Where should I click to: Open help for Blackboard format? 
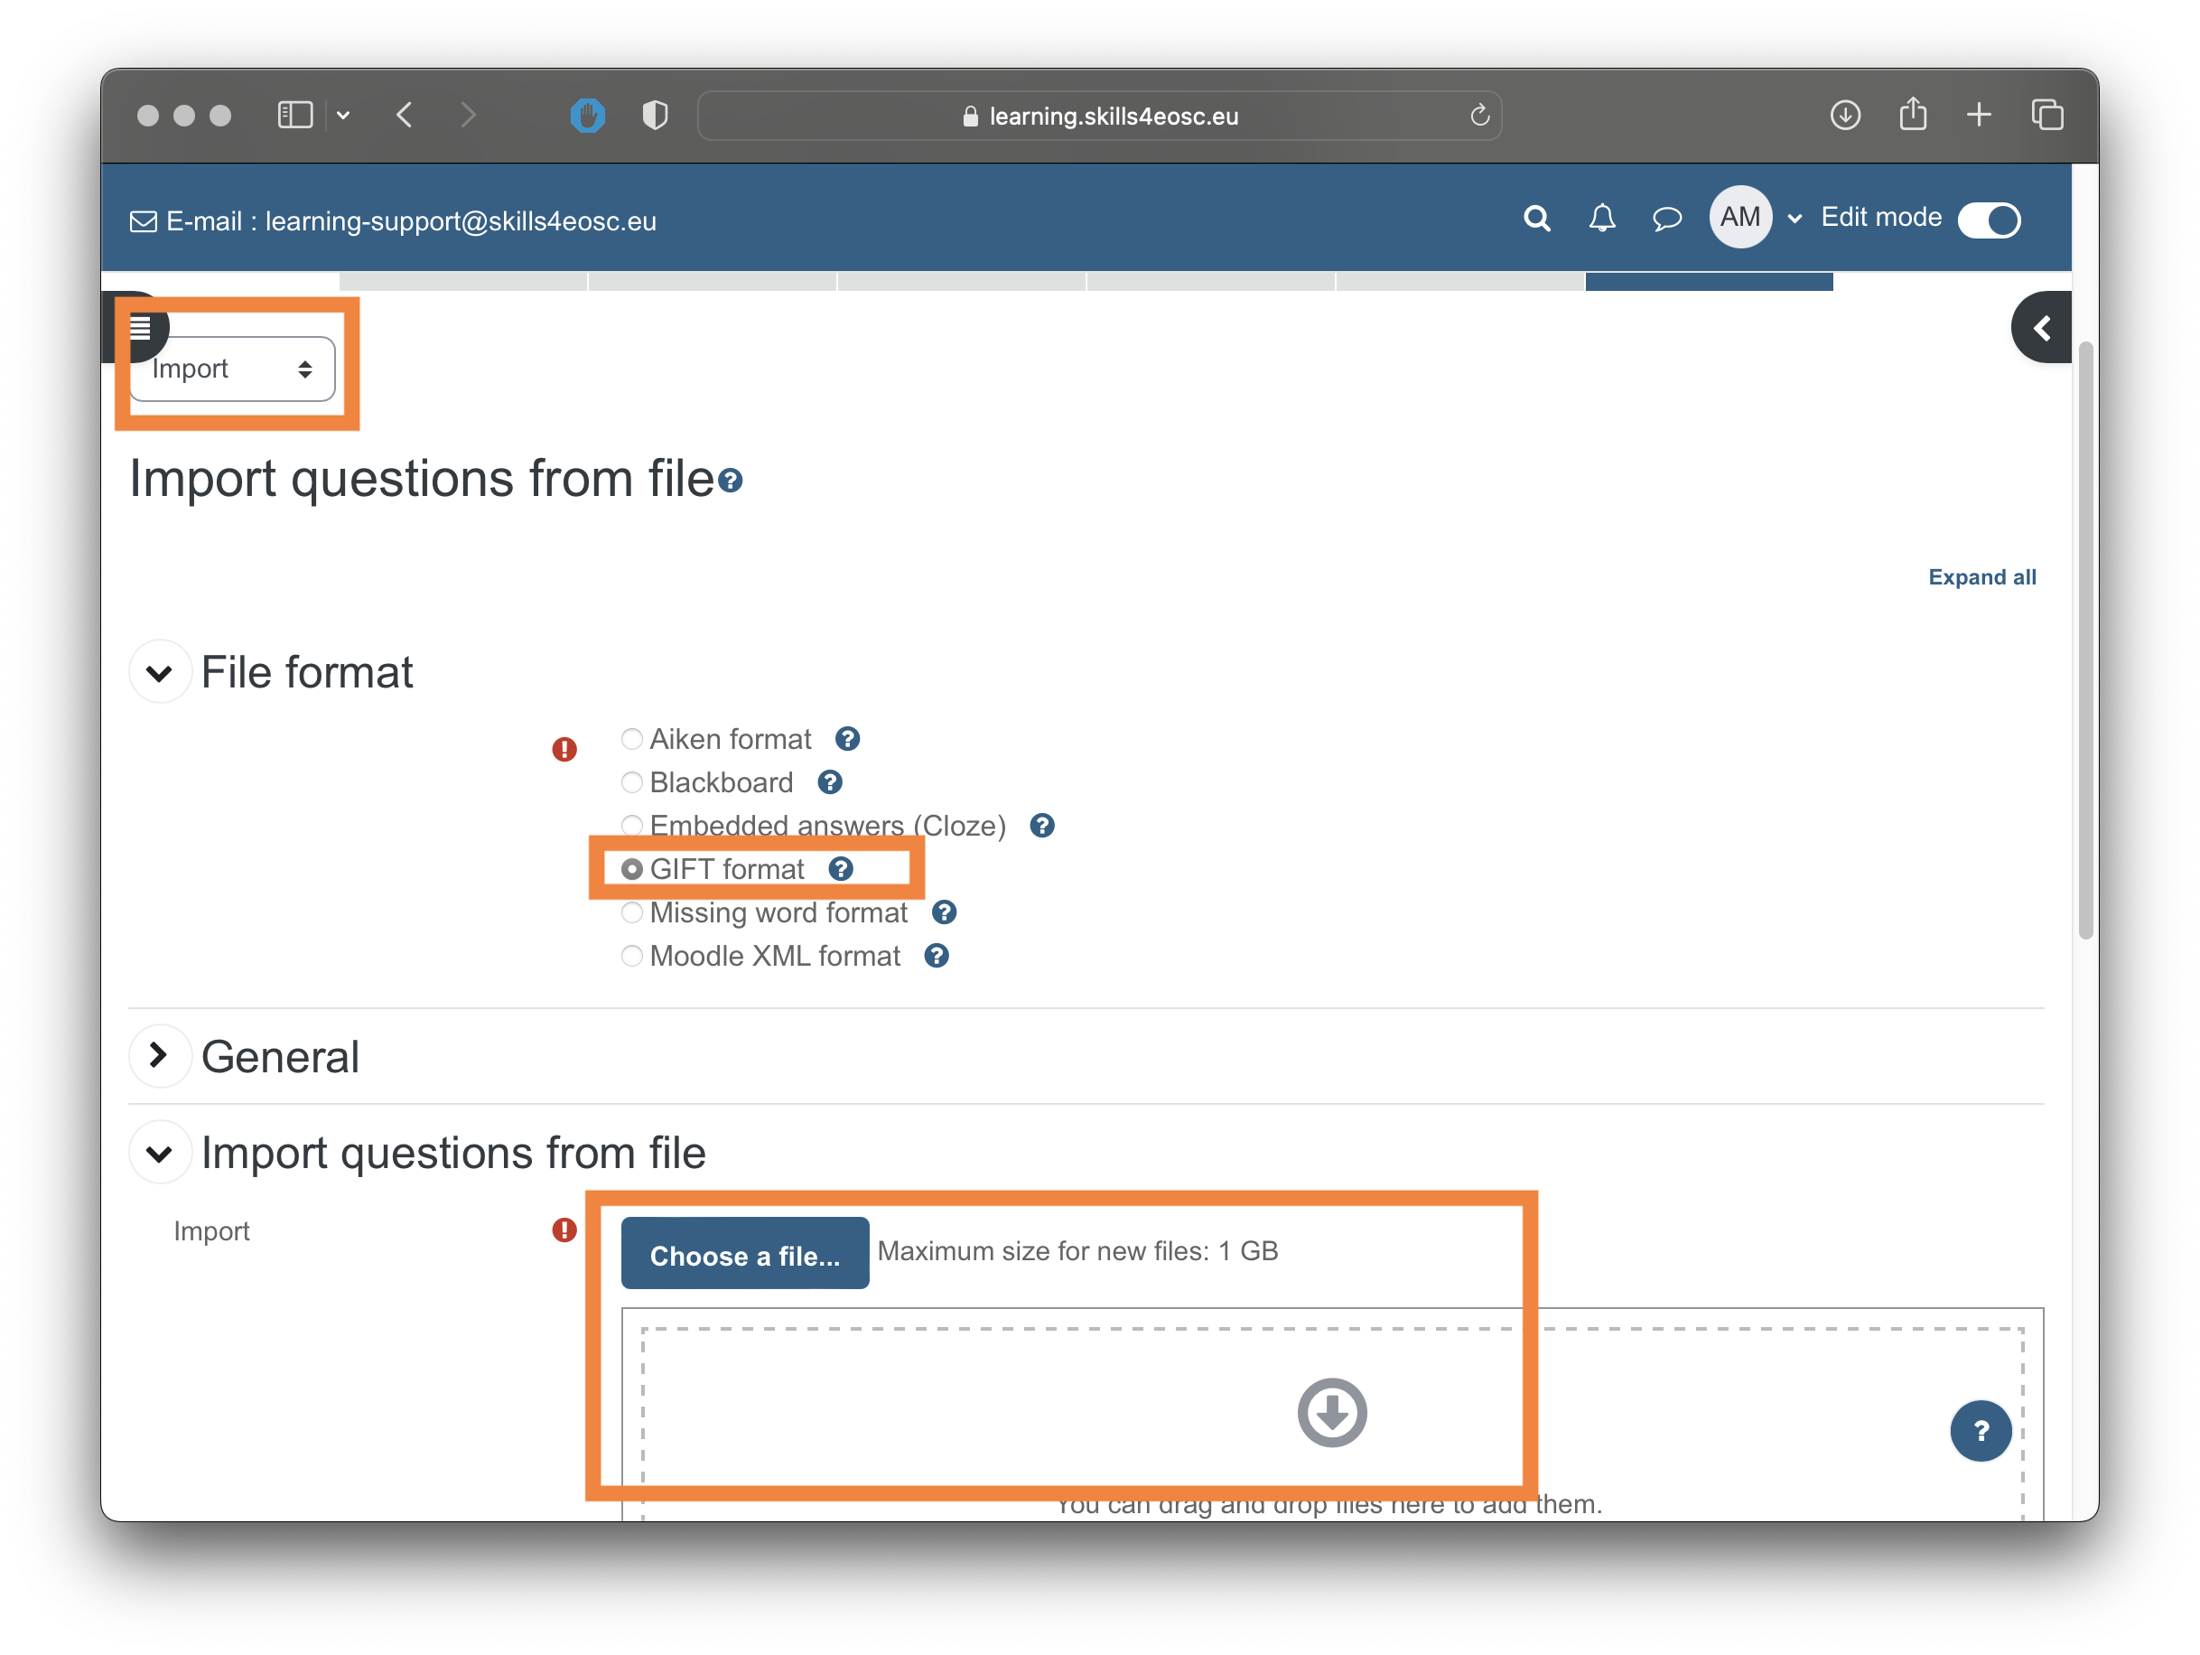click(829, 782)
